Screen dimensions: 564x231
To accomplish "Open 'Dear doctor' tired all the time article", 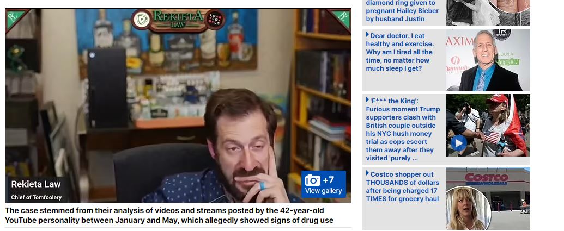I will click(x=400, y=52).
